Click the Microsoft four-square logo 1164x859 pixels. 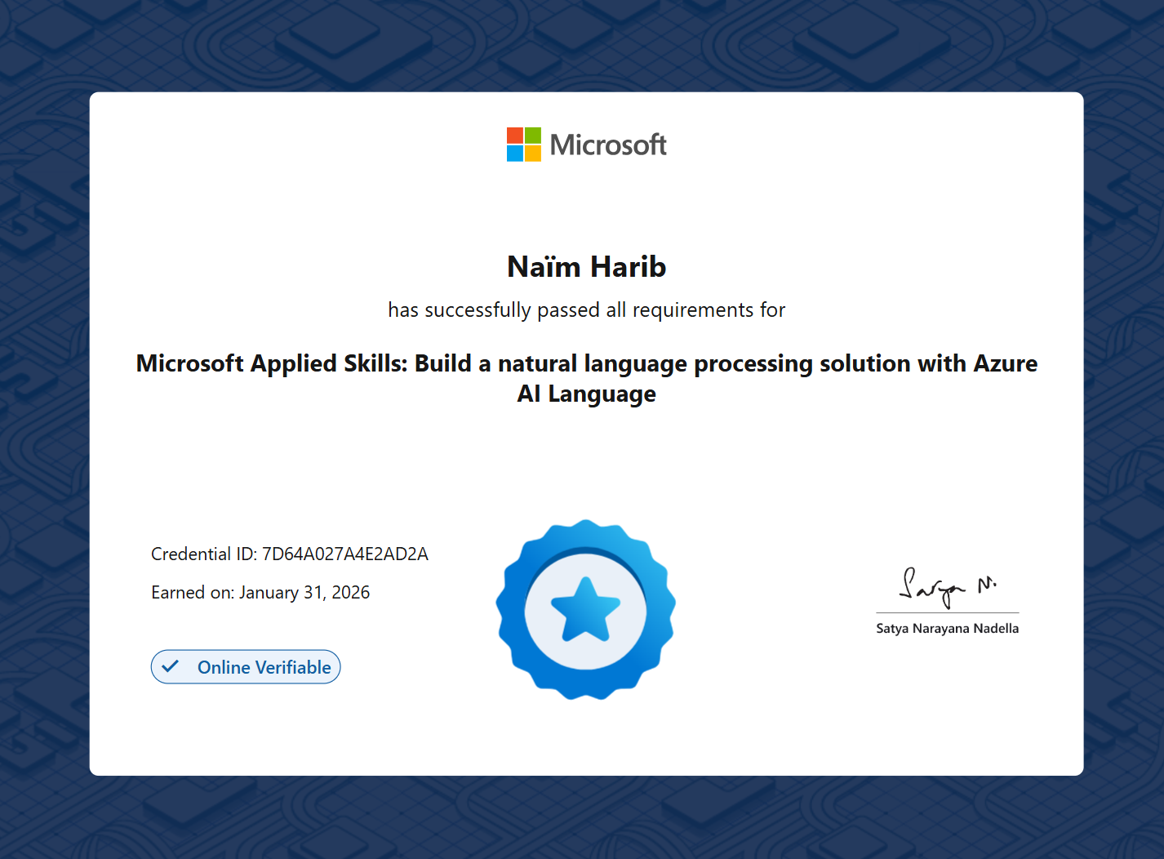coord(523,145)
